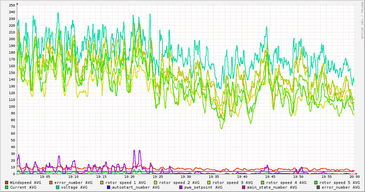Click the 19:30 time axis label
Image resolution: width=365 pixels, height=192 pixels.
click(x=186, y=177)
